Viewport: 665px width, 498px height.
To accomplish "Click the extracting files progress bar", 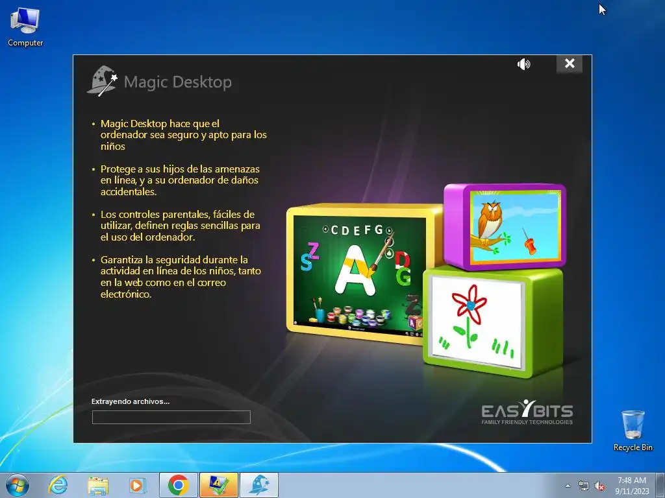I will pyautogui.click(x=171, y=417).
